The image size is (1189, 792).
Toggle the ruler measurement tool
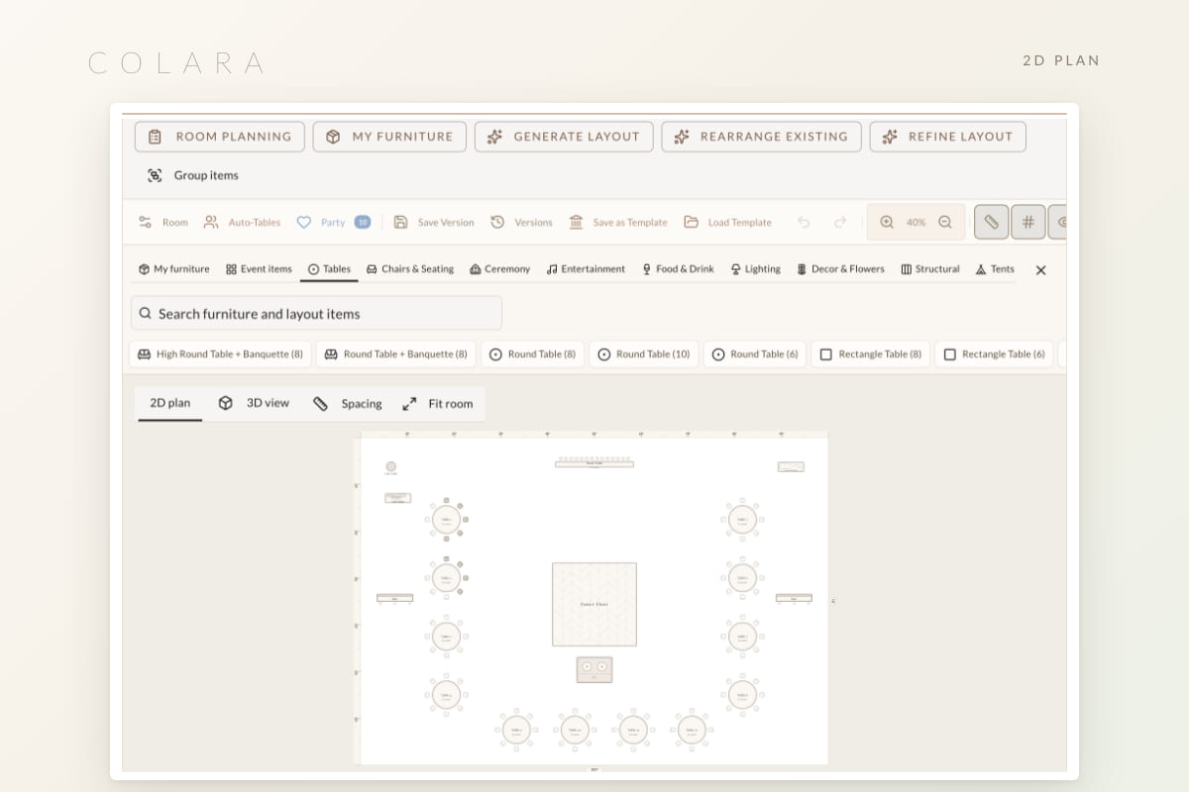(x=991, y=222)
